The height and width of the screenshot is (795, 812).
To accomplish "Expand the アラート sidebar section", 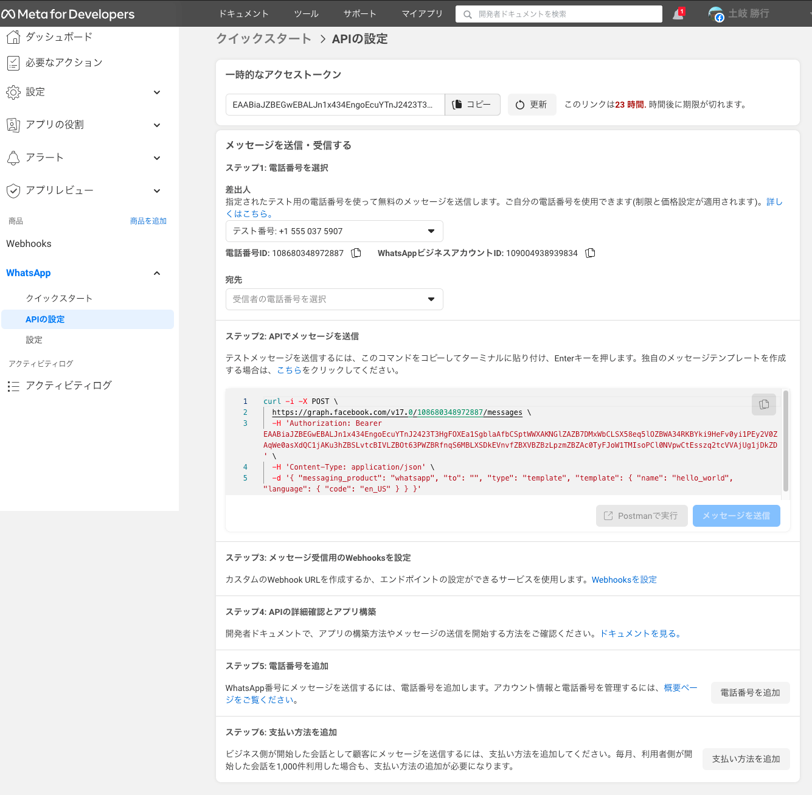I will click(157, 158).
